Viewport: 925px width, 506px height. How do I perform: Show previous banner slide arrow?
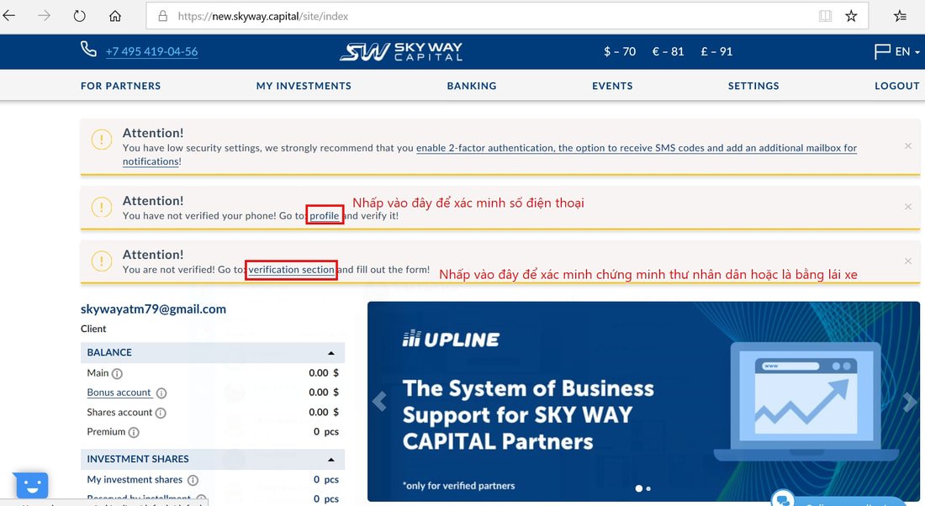[x=379, y=402]
